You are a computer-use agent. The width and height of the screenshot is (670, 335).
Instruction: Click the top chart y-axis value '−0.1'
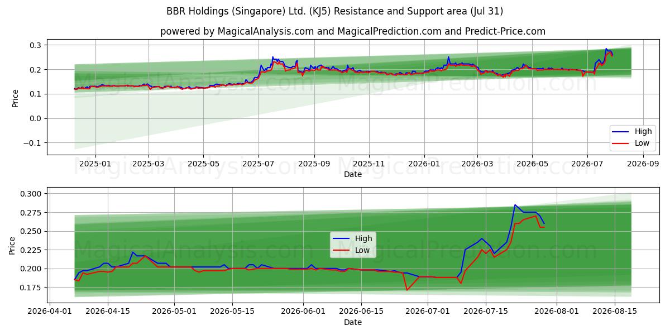[x=33, y=143]
